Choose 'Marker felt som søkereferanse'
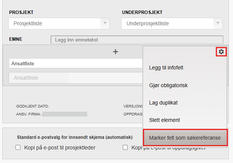233x163 pixels. point(185,137)
